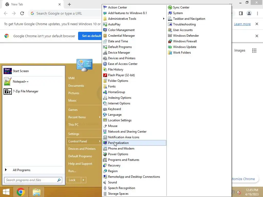
Task: Click the Sync Center green icon
Action: [170, 7]
